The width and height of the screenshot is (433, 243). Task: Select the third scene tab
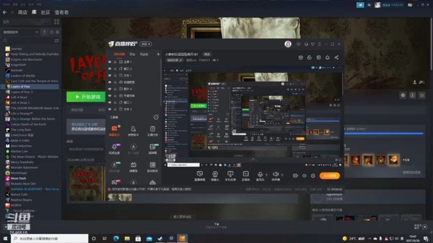[x=144, y=55]
